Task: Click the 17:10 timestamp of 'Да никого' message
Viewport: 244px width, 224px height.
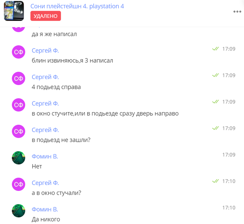Action: (229, 208)
